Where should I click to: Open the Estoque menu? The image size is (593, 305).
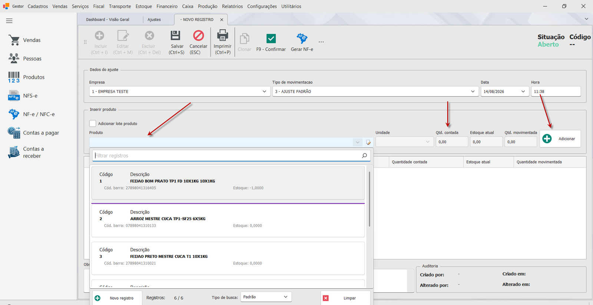click(144, 6)
